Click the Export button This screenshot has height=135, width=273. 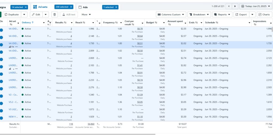tap(241, 15)
